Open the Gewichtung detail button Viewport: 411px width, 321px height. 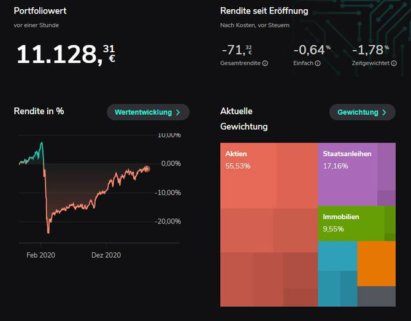363,112
